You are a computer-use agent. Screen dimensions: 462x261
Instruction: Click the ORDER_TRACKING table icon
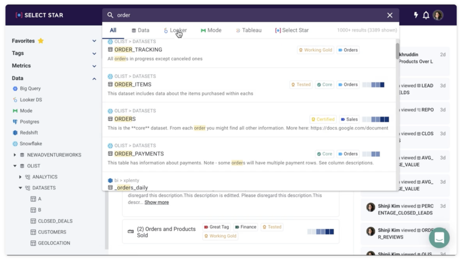tap(110, 50)
